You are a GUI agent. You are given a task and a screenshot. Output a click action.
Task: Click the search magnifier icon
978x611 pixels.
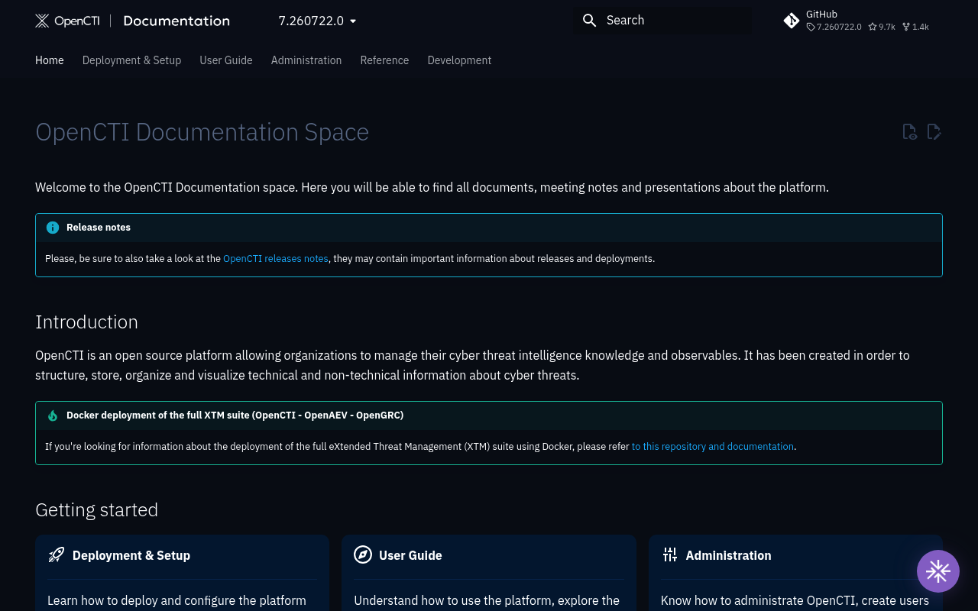[589, 21]
